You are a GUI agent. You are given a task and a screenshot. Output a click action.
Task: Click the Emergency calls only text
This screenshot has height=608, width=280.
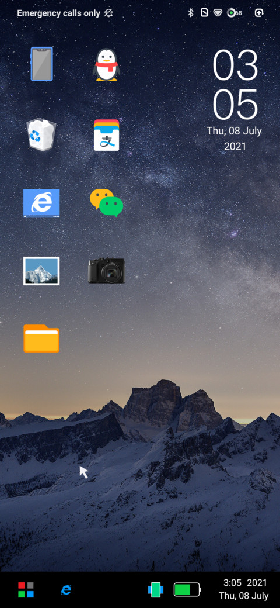[59, 13]
